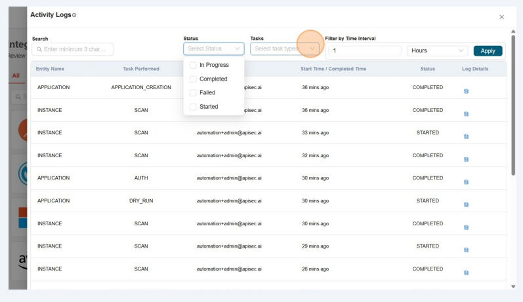Check the Failed status option

[x=193, y=92]
